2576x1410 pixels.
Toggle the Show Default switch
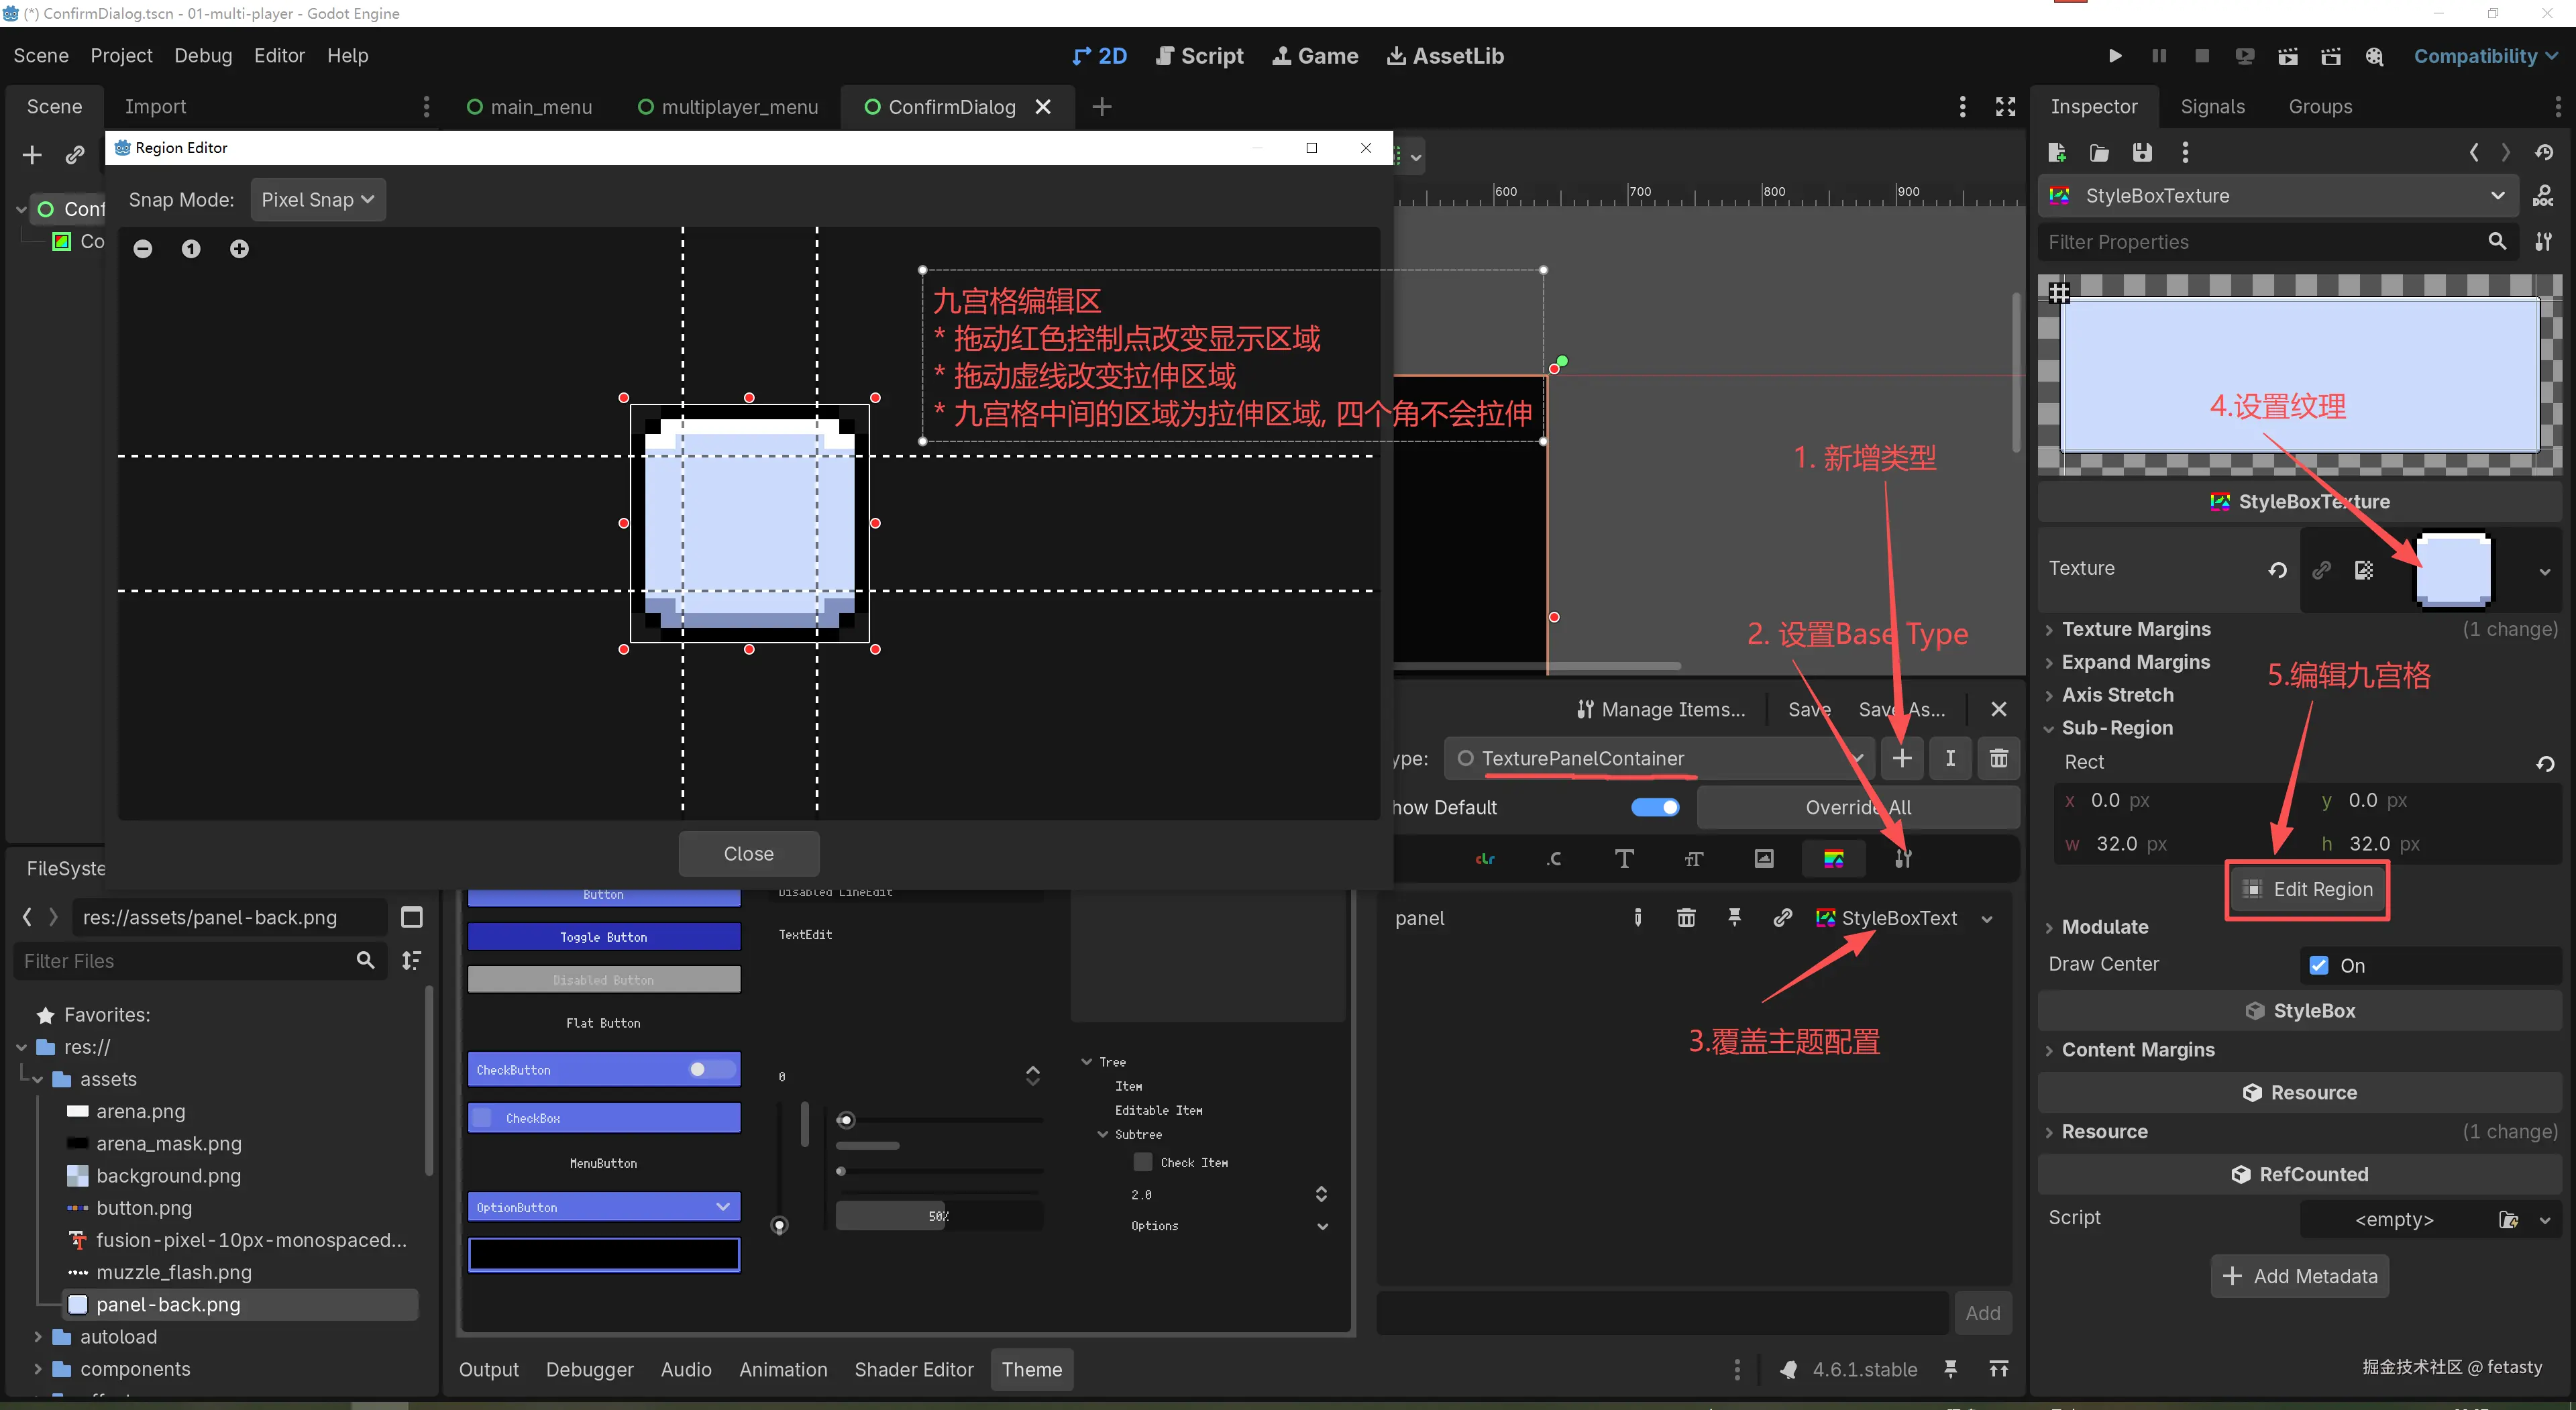1655,807
